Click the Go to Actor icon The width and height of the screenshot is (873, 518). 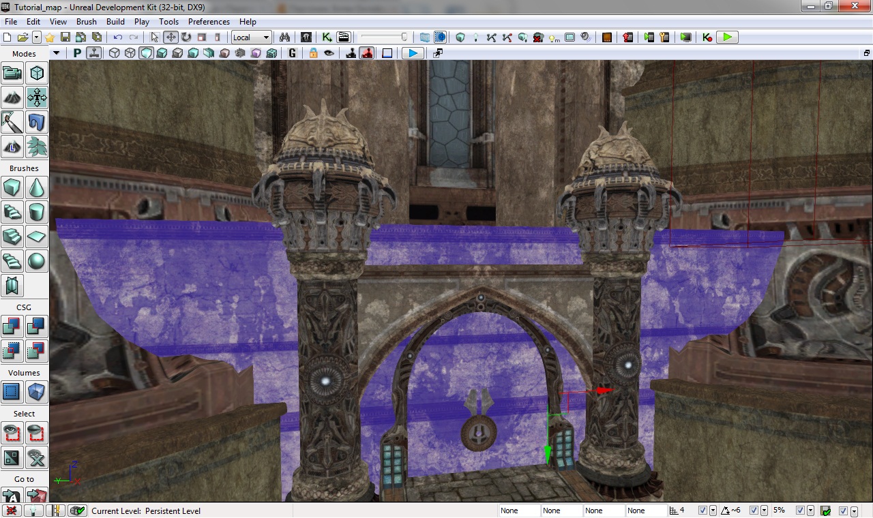tap(13, 496)
